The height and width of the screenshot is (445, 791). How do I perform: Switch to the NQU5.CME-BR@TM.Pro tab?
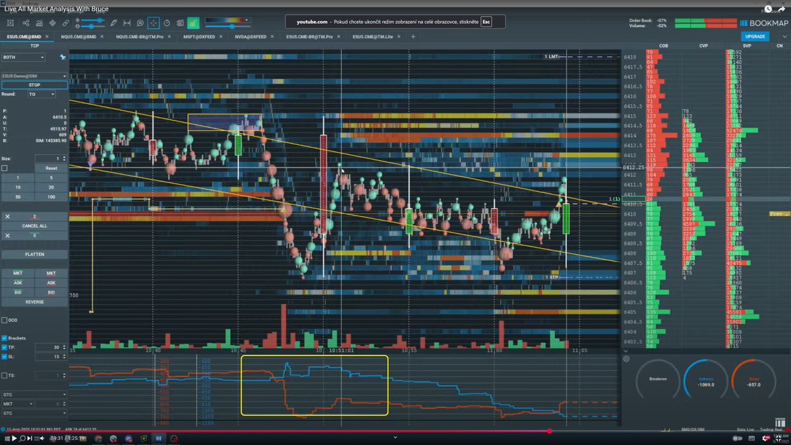pyautogui.click(x=139, y=36)
